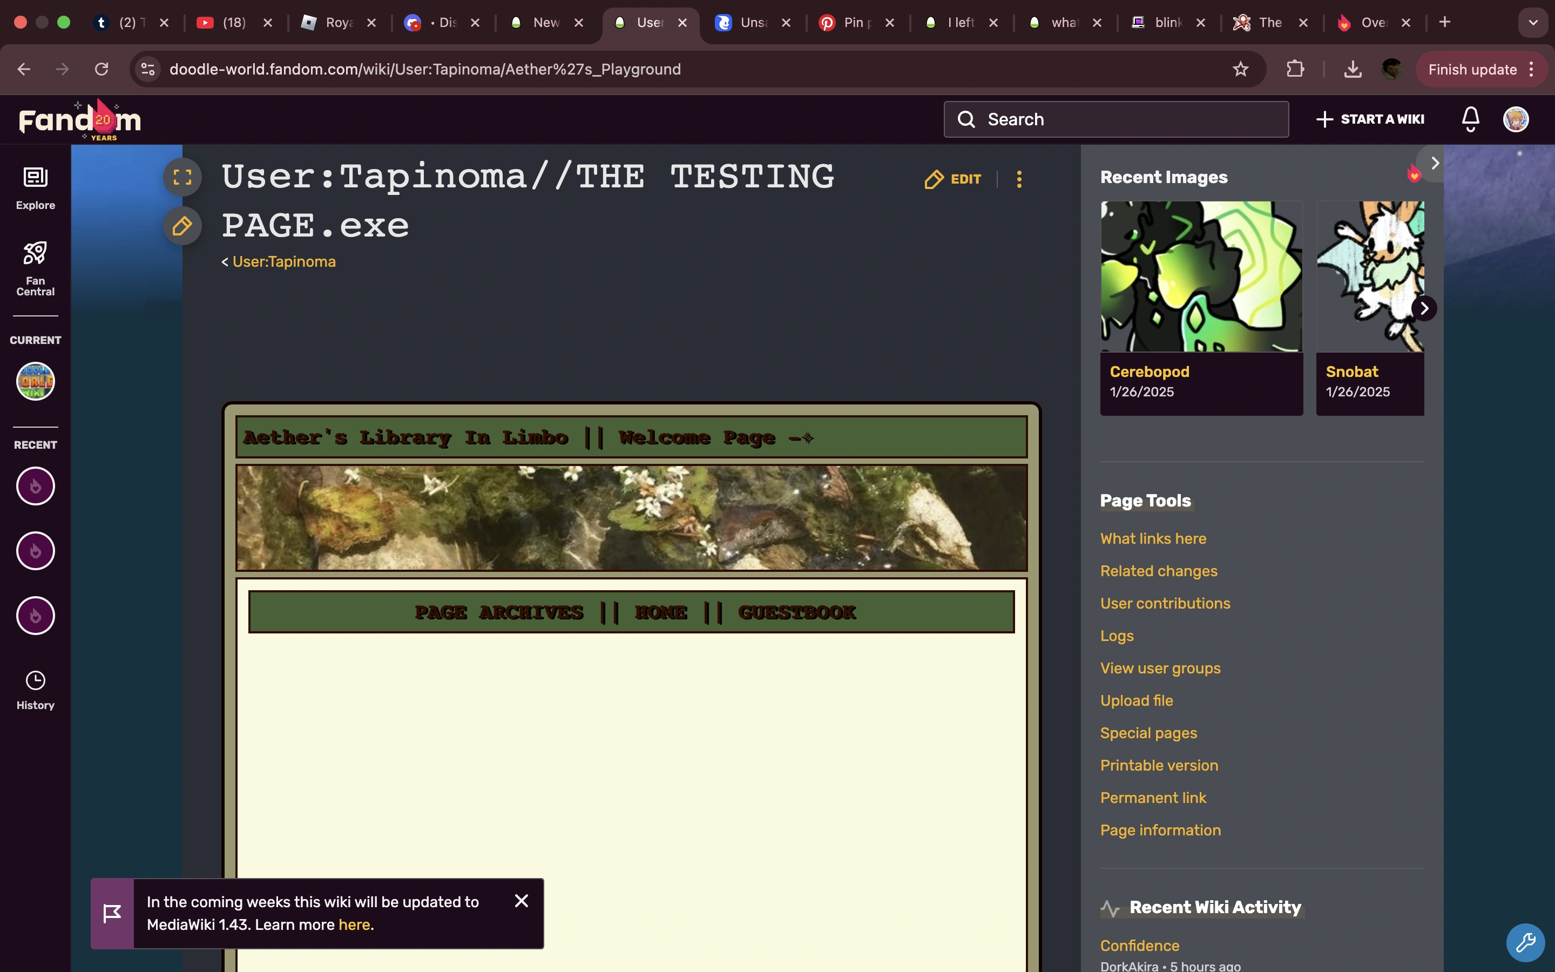Click the fullscreen expand icon beside the page title
The height and width of the screenshot is (972, 1555).
tap(182, 178)
